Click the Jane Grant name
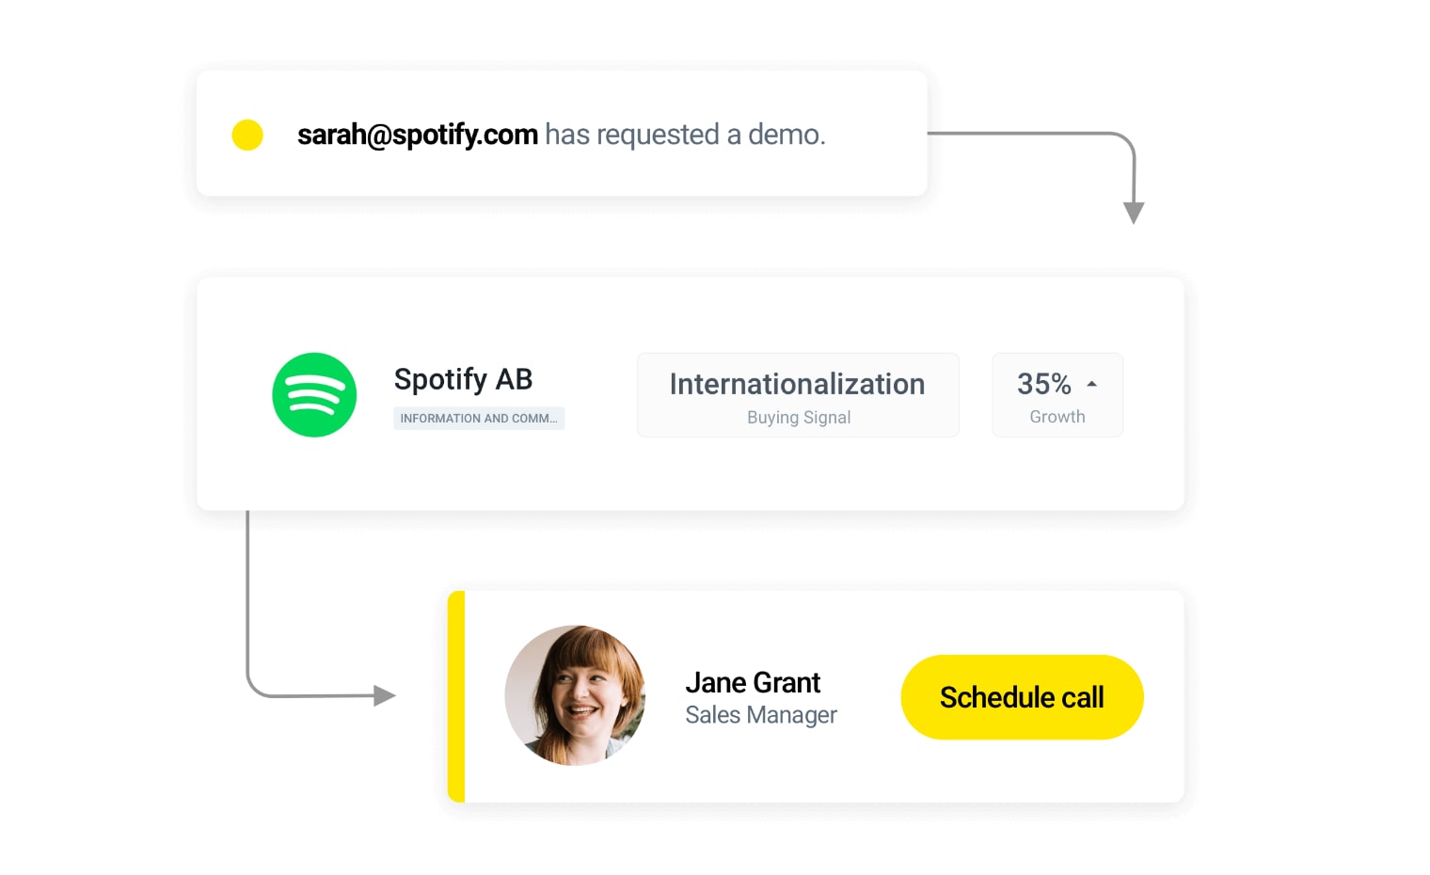1430x875 pixels. pos(753,682)
